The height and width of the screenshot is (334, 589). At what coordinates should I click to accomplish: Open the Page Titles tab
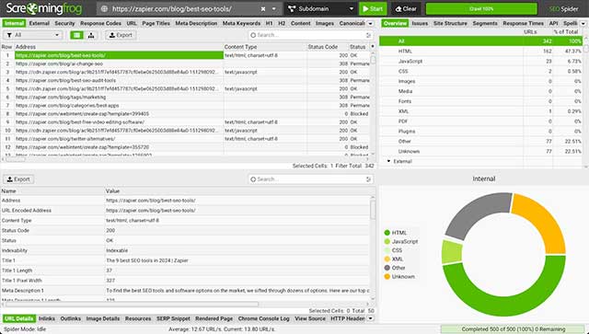(156, 23)
